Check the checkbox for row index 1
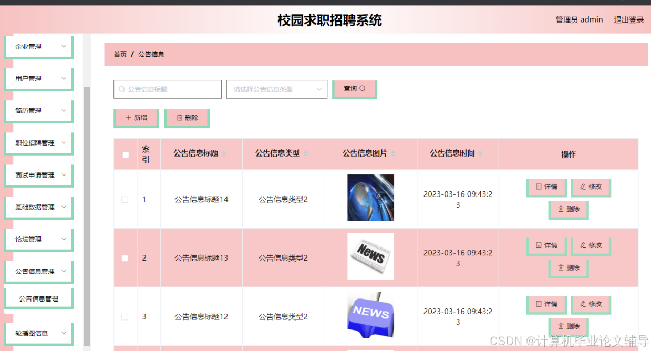Image resolution: width=651 pixels, height=351 pixels. point(125,199)
